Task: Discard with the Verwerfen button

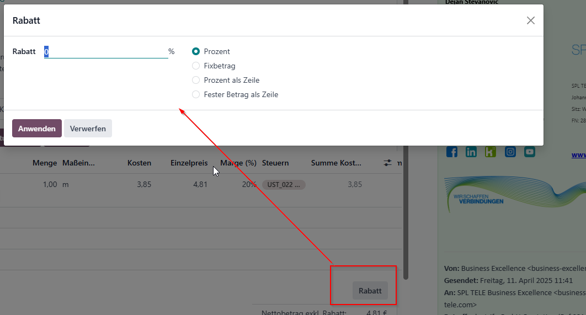Action: (x=88, y=129)
